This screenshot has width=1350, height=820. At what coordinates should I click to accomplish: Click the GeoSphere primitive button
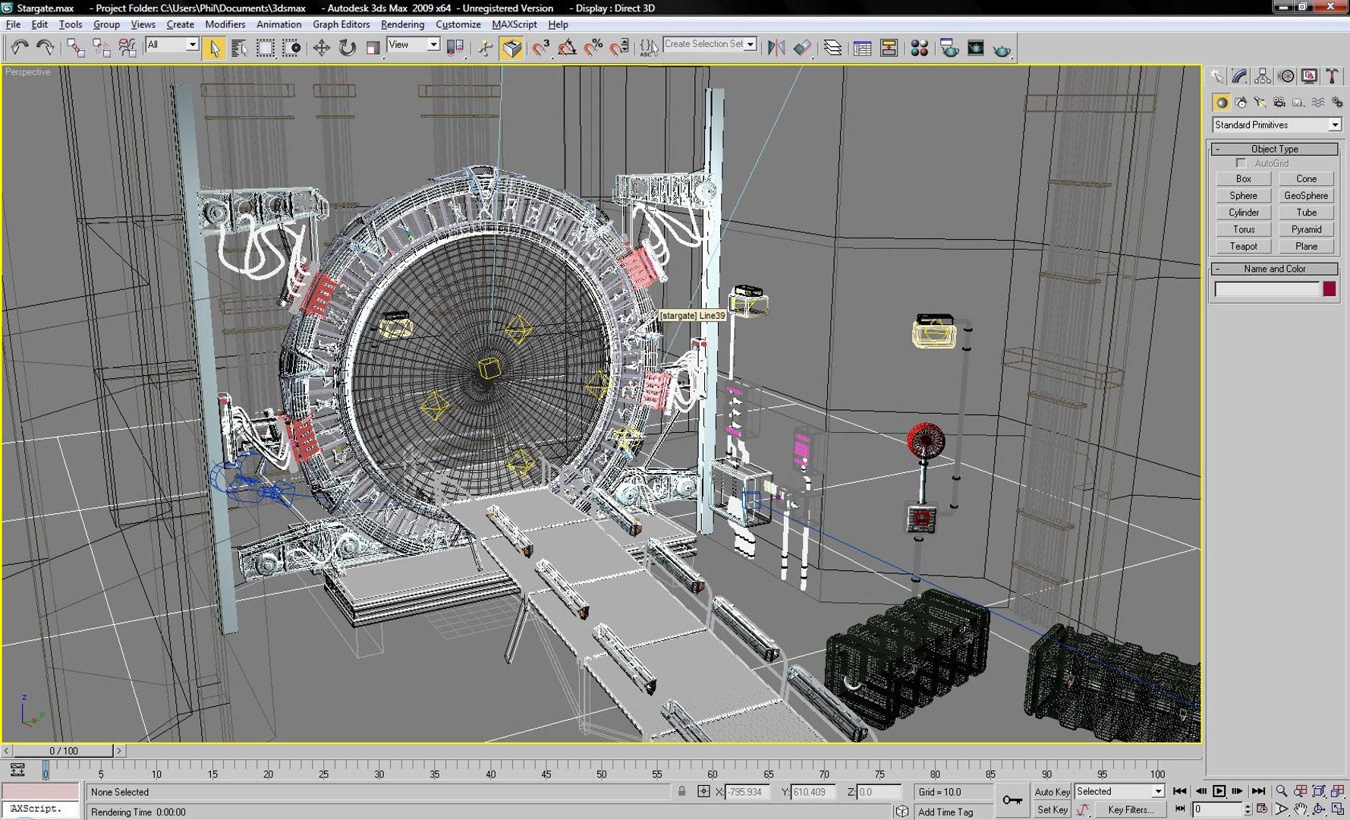pyautogui.click(x=1306, y=195)
